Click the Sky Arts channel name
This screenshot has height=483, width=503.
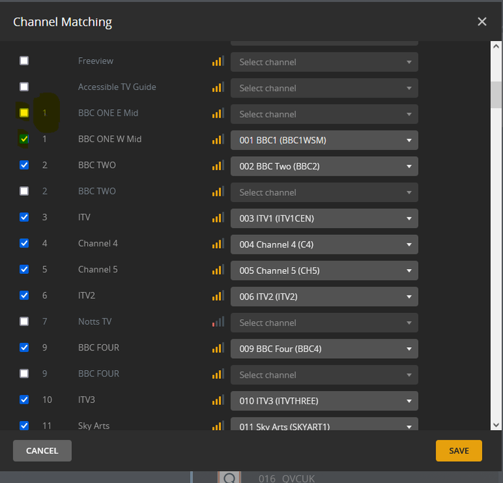93,426
